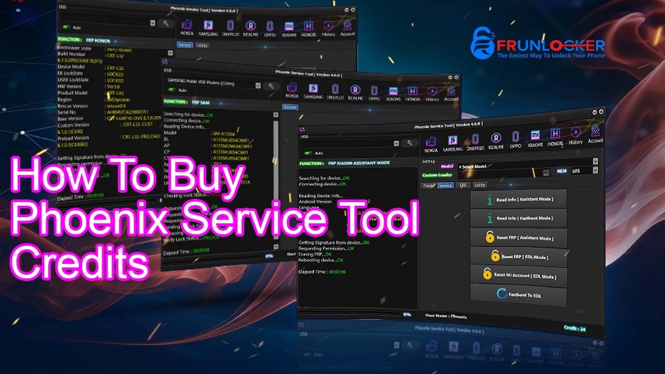Switch to the EFS tab

pyautogui.click(x=462, y=185)
